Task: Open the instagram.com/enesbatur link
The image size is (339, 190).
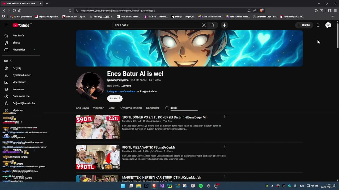Action: (x=121, y=91)
